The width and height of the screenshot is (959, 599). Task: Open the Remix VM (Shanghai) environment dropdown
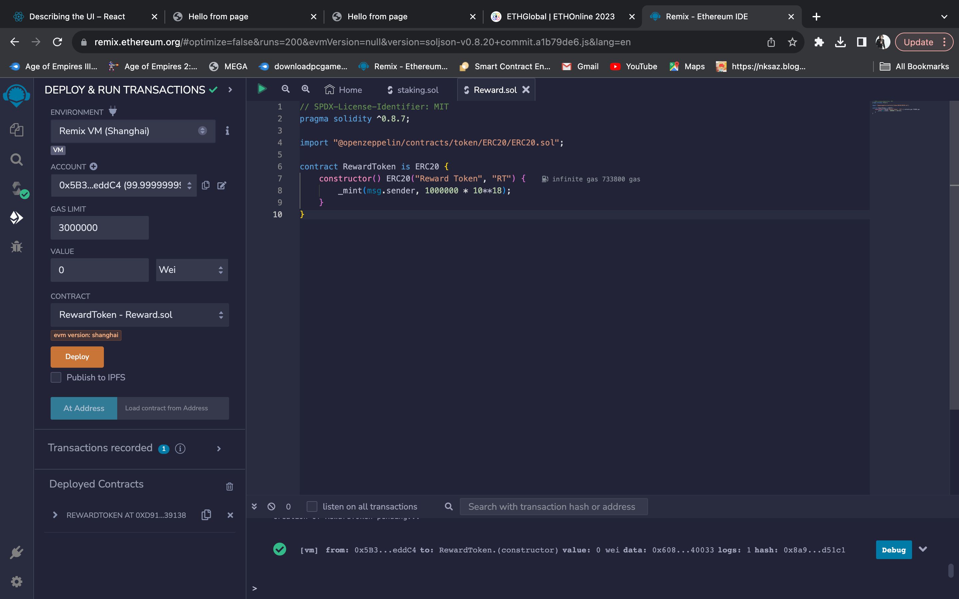[133, 131]
